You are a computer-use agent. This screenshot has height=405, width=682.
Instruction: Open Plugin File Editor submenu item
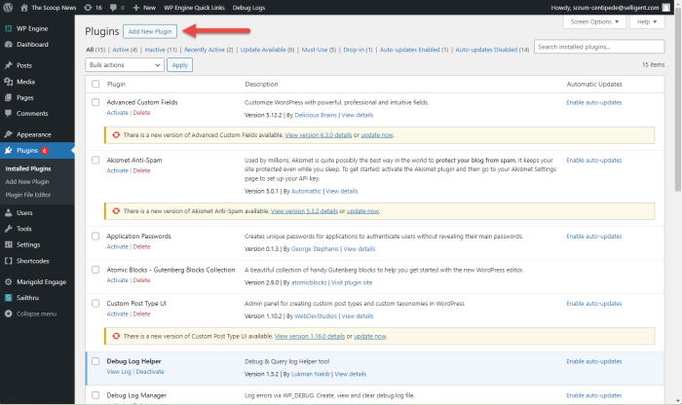coord(34,195)
